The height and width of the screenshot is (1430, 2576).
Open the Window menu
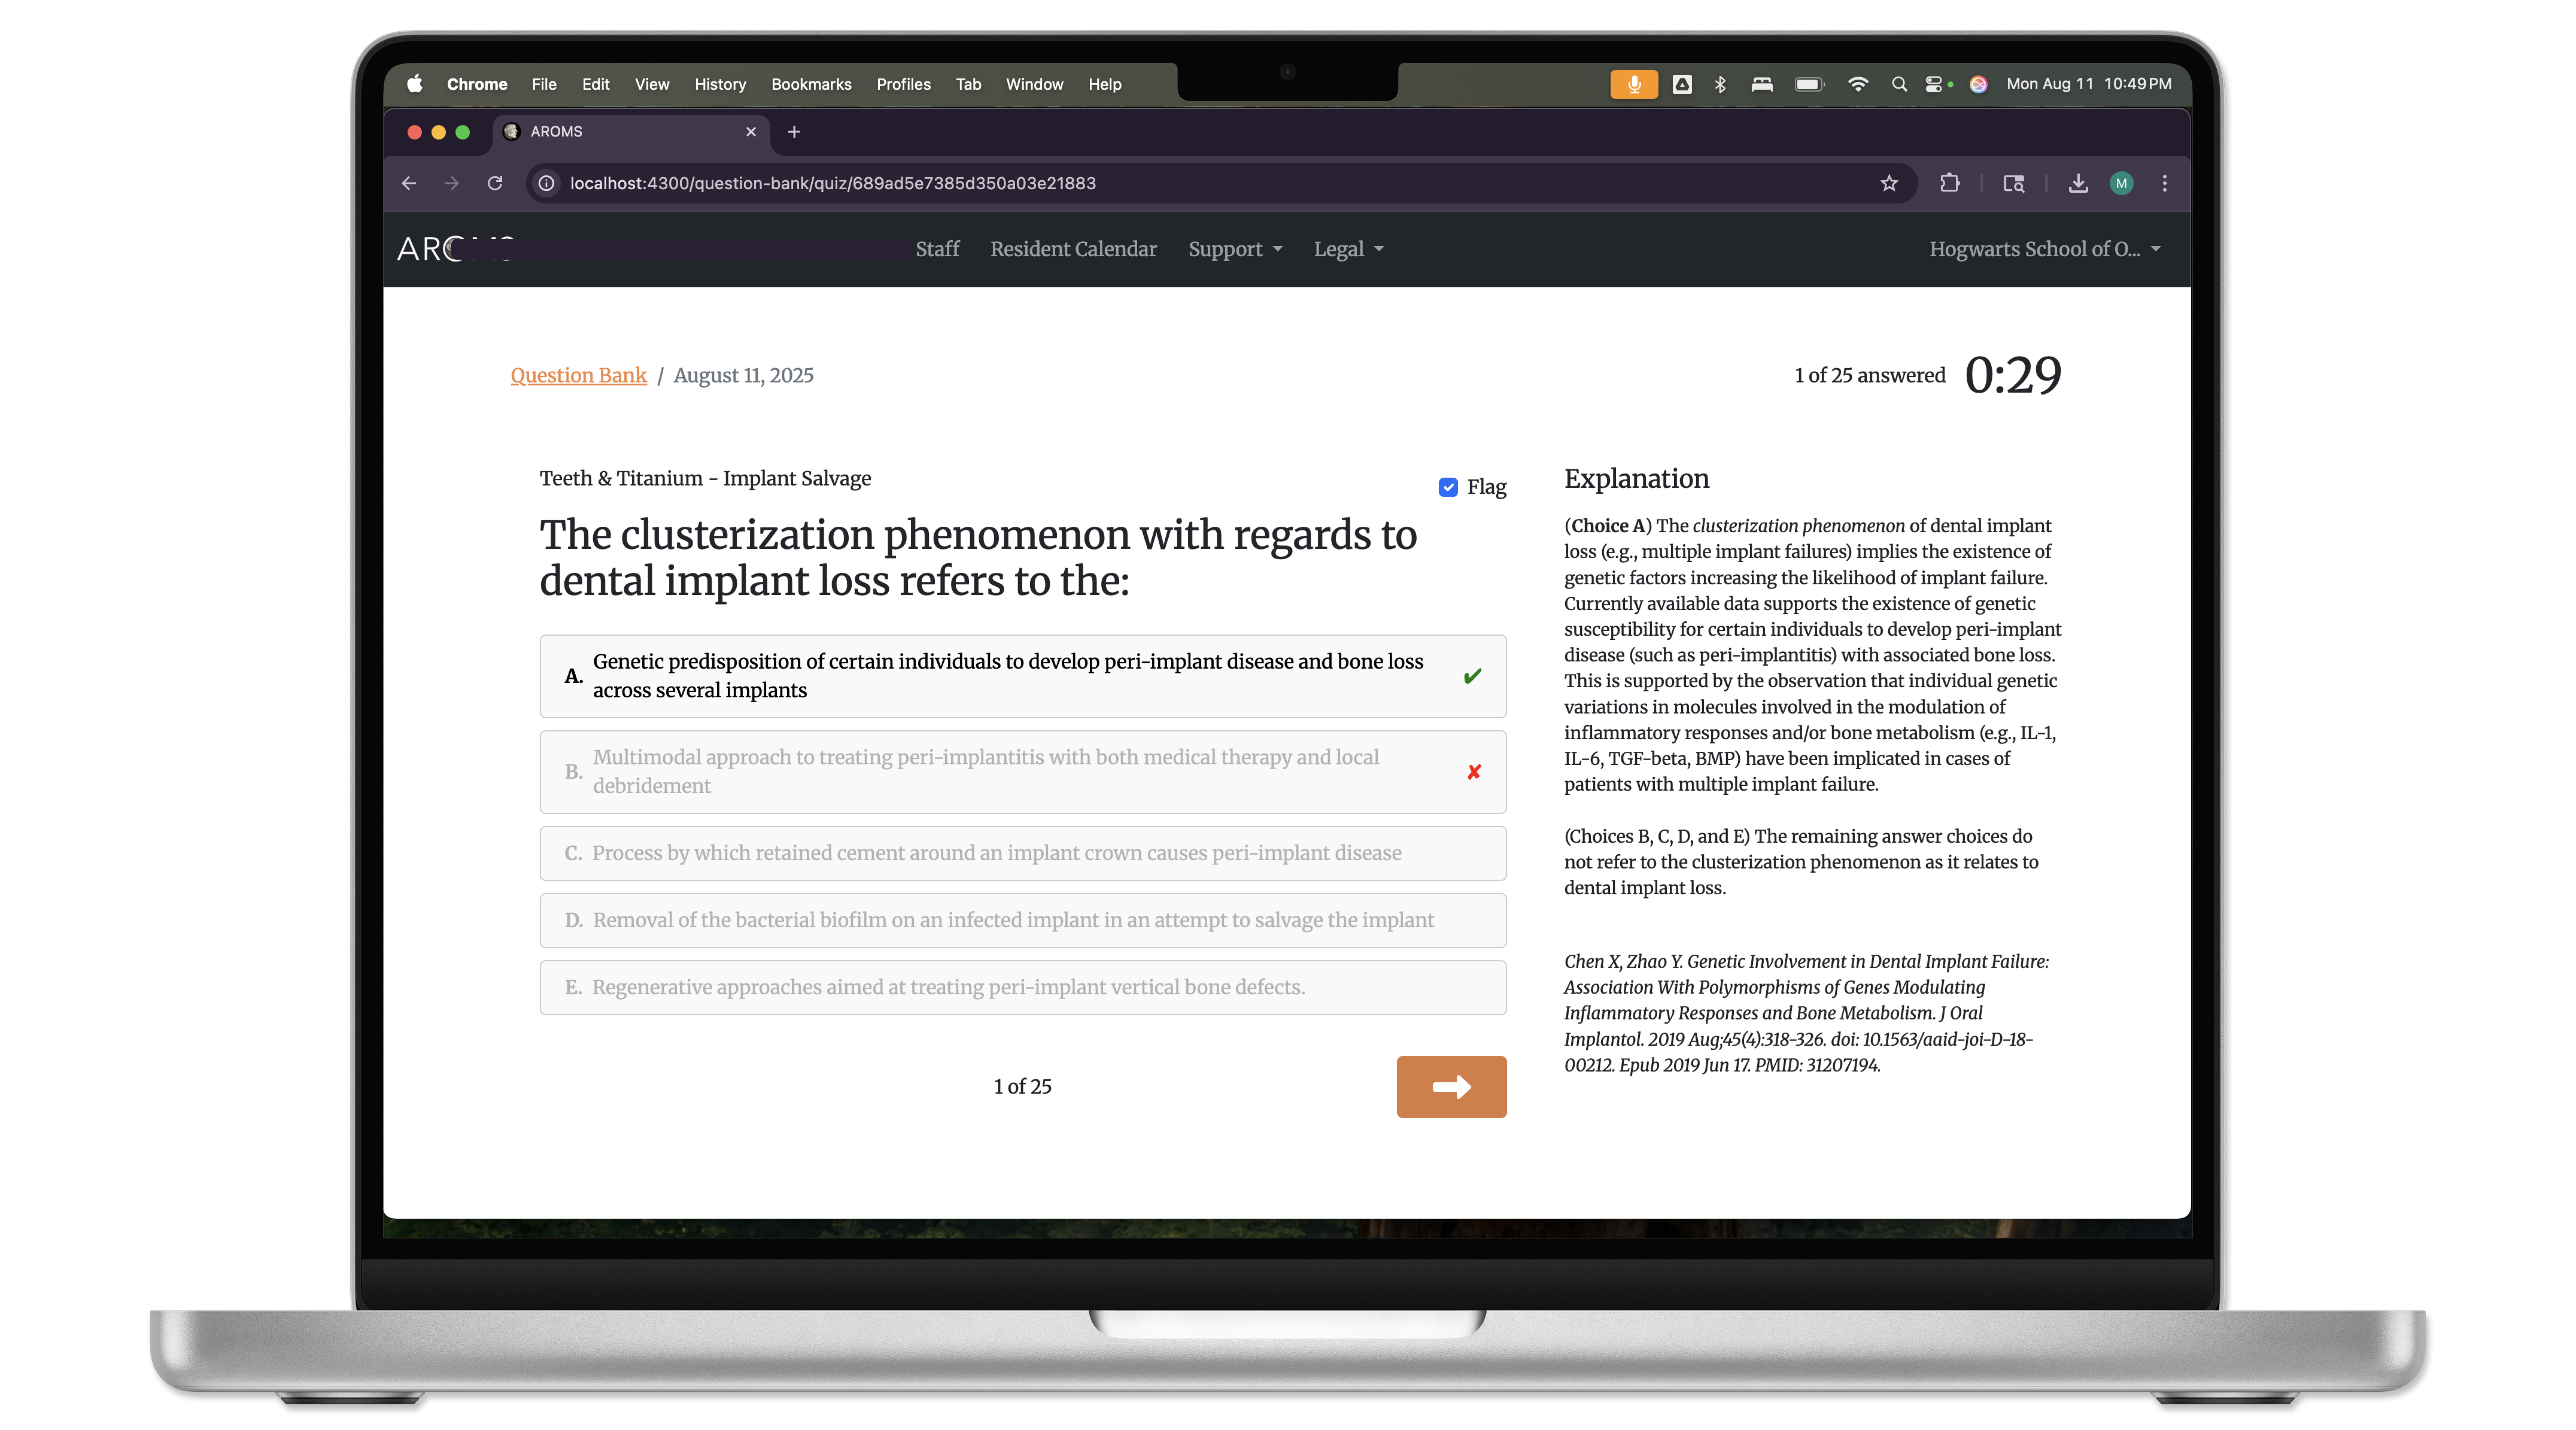(1034, 84)
